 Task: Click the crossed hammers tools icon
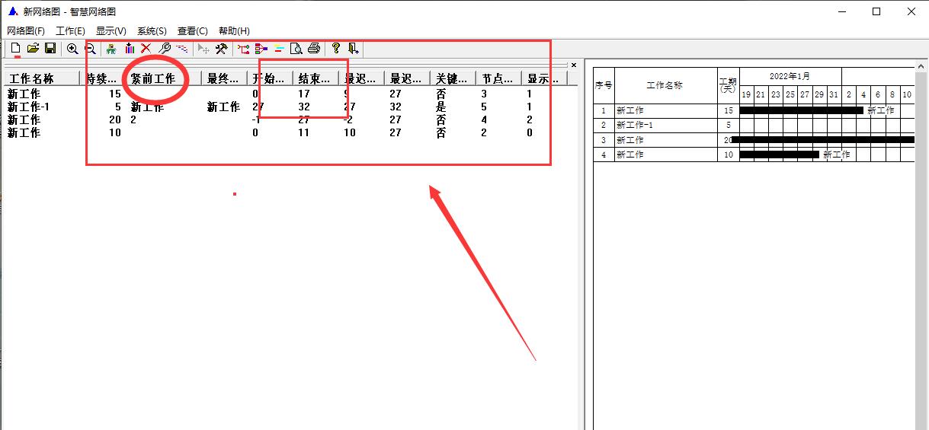point(221,49)
